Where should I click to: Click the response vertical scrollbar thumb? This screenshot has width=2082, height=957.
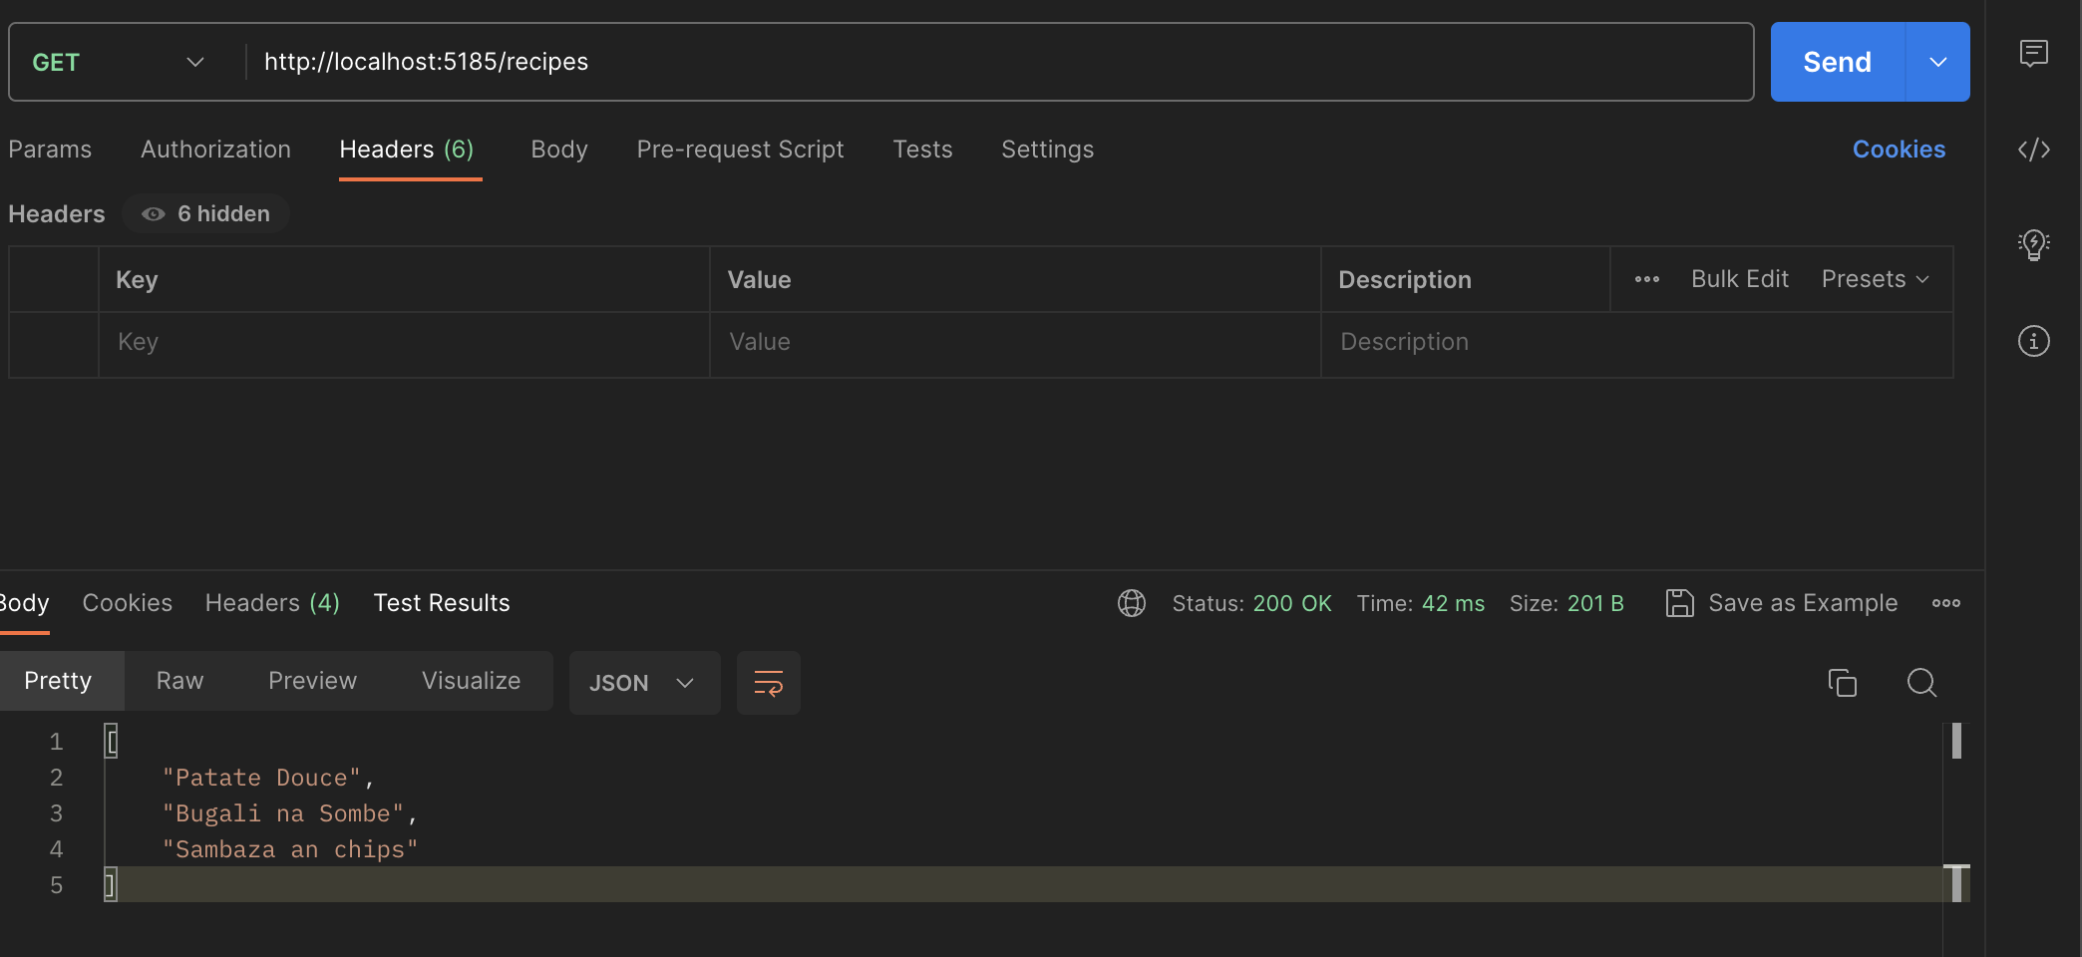[1956, 741]
